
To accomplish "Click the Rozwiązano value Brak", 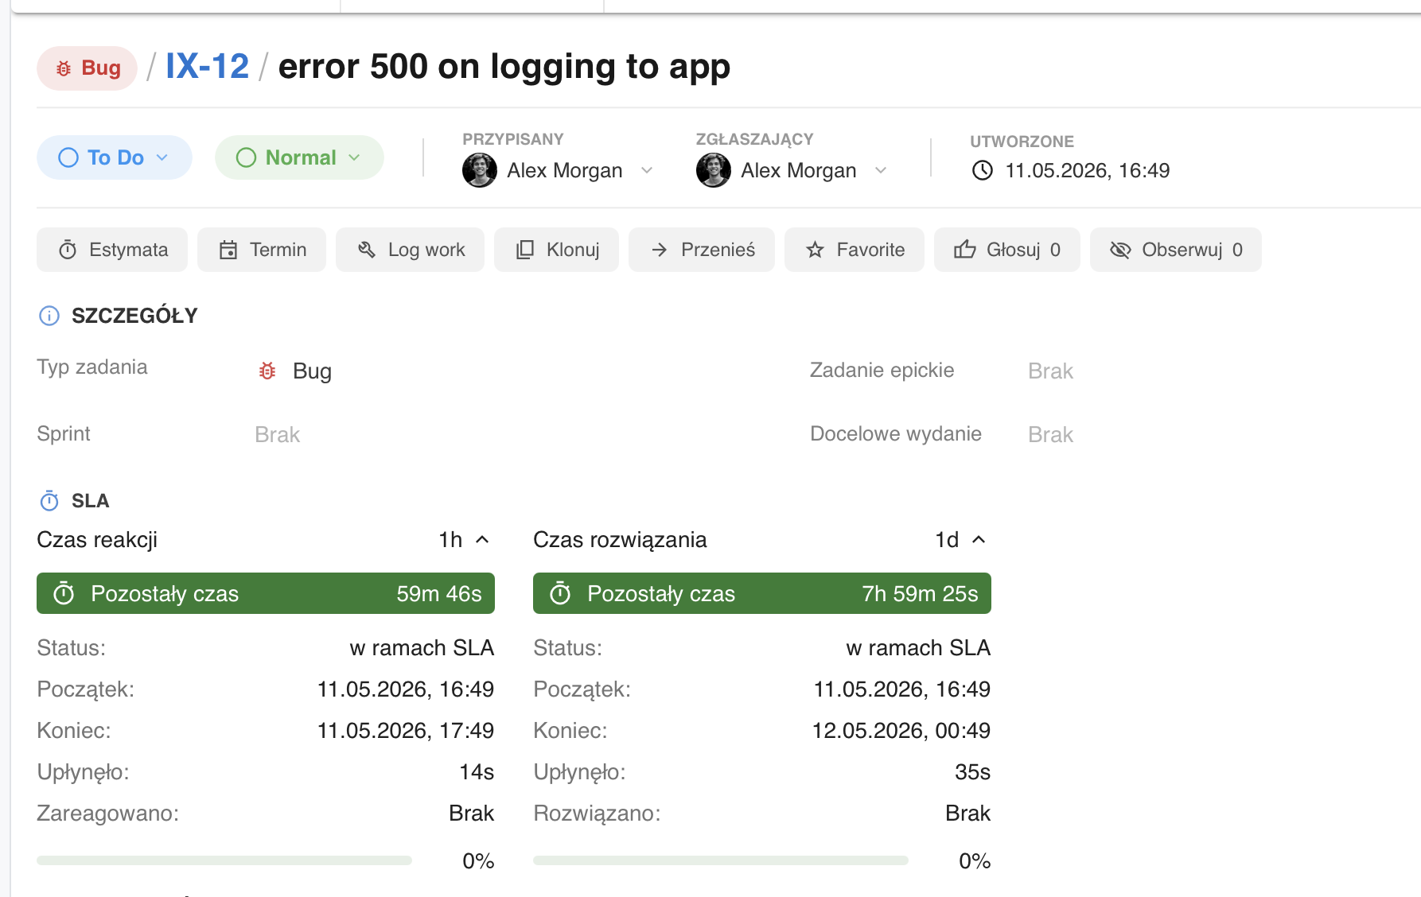I will coord(967,814).
